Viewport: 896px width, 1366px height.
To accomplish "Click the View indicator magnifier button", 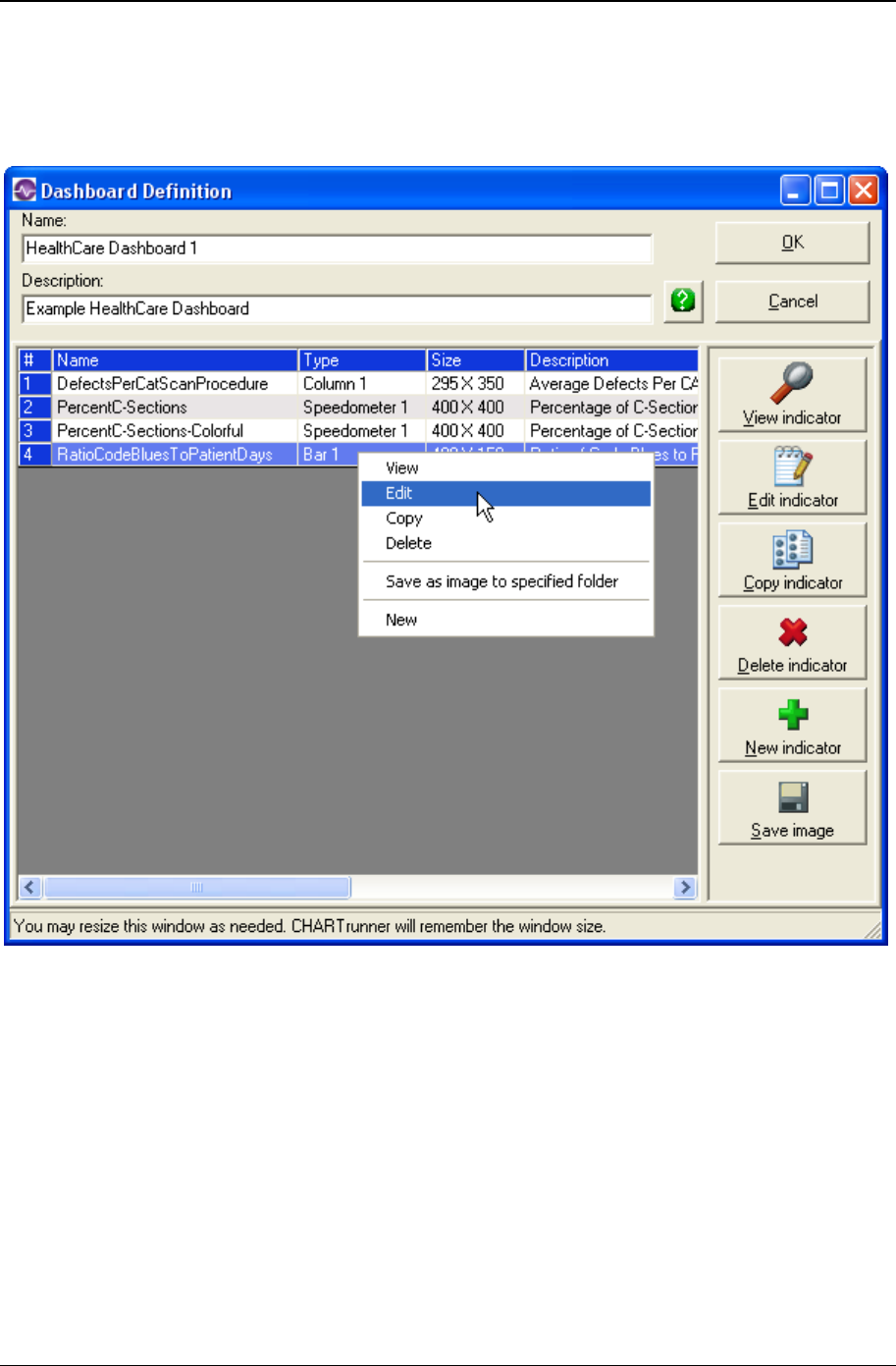I will (792, 394).
